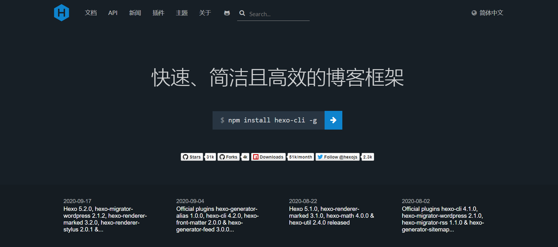Open the 简体中文 language selector
The height and width of the screenshot is (247, 558).
pyautogui.click(x=491, y=13)
